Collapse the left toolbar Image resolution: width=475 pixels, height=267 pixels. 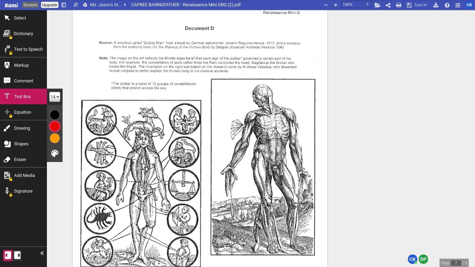[42, 253]
